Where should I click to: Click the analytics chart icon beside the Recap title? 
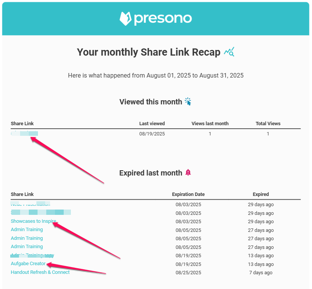coord(229,52)
